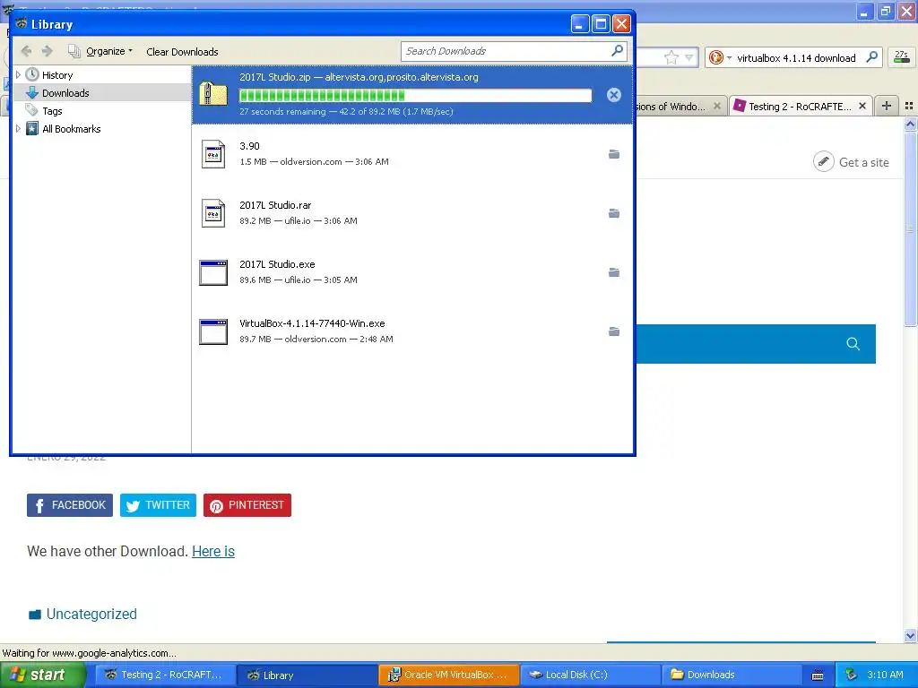Click the page scrollbar up arrow
The width and height of the screenshot is (918, 688).
(910, 124)
